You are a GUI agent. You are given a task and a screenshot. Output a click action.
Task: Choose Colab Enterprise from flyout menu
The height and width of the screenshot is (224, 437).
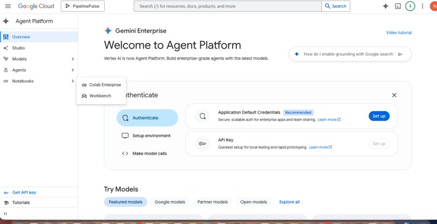click(101, 85)
